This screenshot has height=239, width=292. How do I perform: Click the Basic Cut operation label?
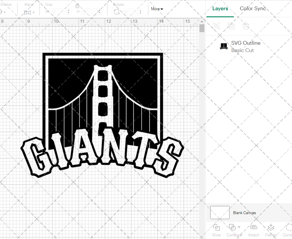click(242, 50)
